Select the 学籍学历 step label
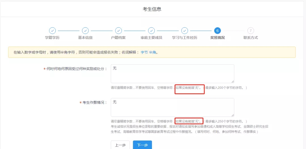Viewport: 306px width, 149px height. (x=52, y=38)
